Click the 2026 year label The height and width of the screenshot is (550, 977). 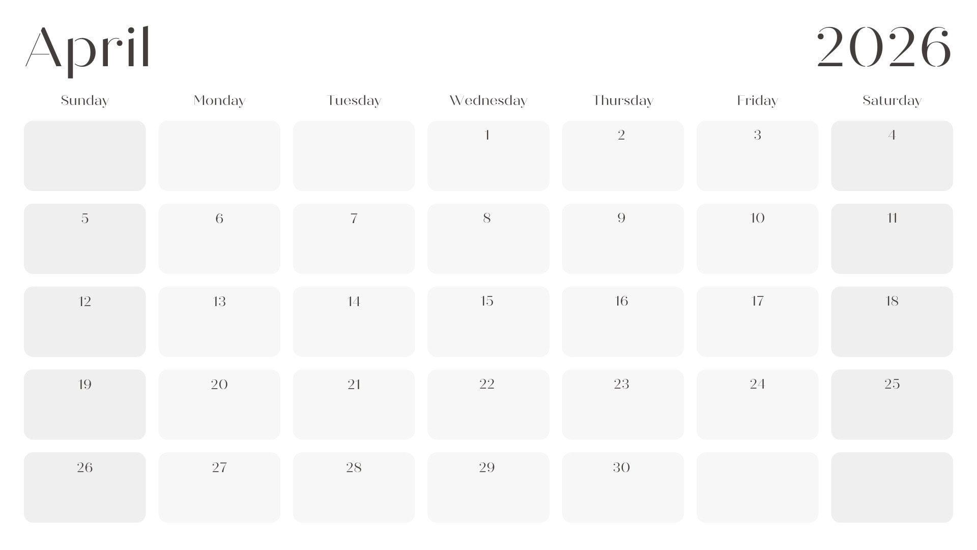883,47
